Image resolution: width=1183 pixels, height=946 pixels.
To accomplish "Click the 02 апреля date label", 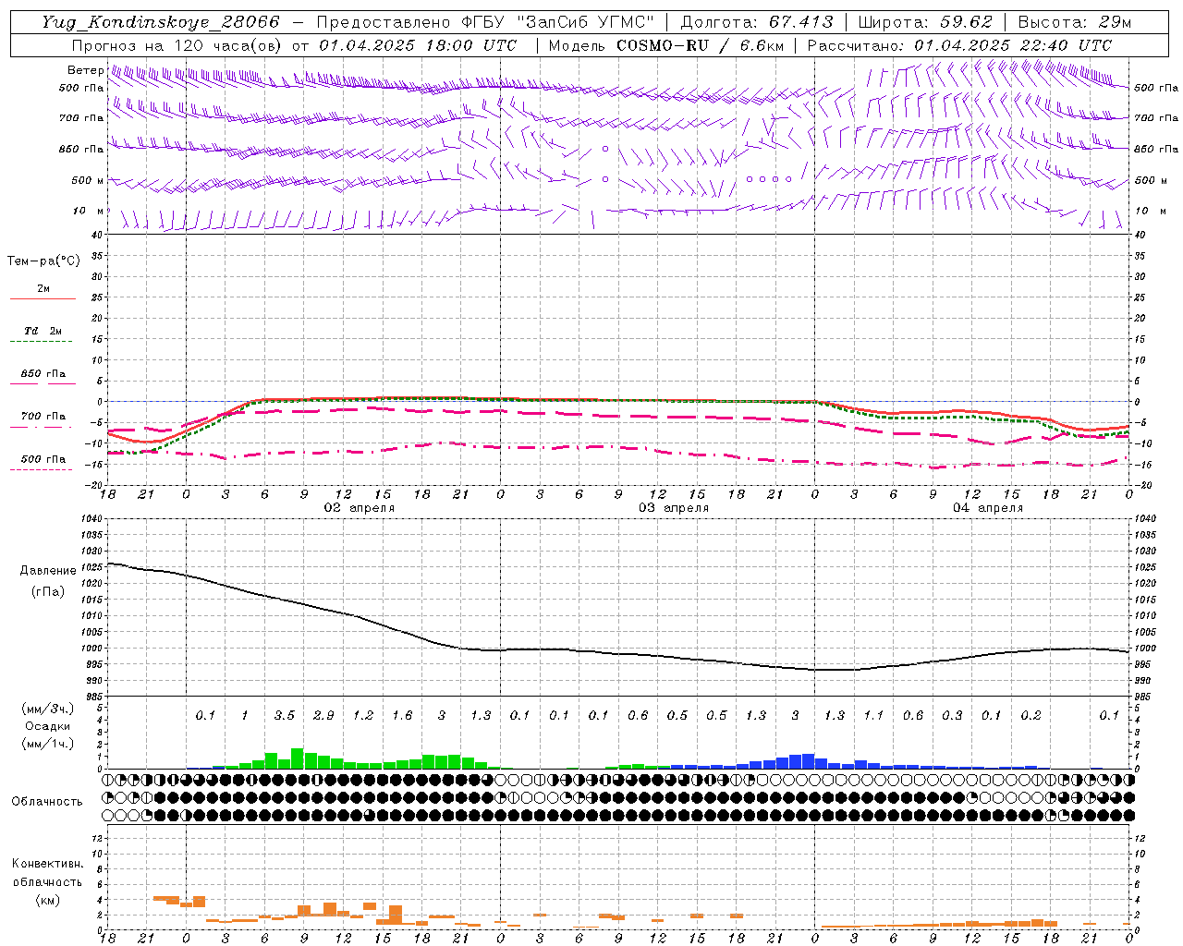I will click(360, 508).
